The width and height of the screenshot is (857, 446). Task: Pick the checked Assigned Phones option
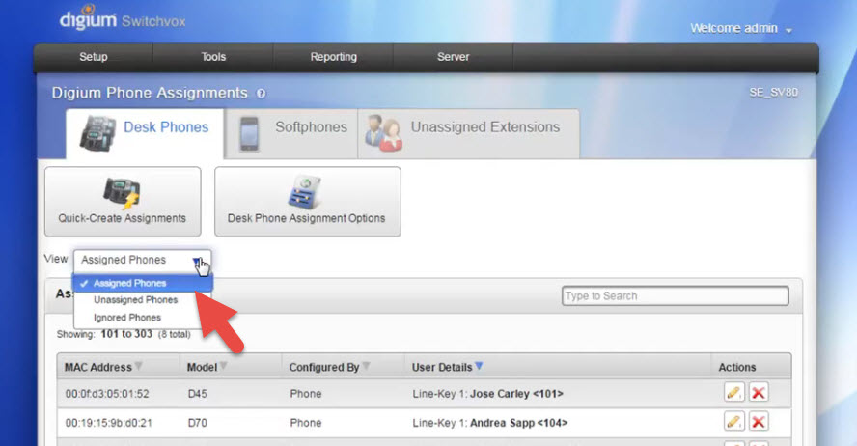[x=129, y=283]
